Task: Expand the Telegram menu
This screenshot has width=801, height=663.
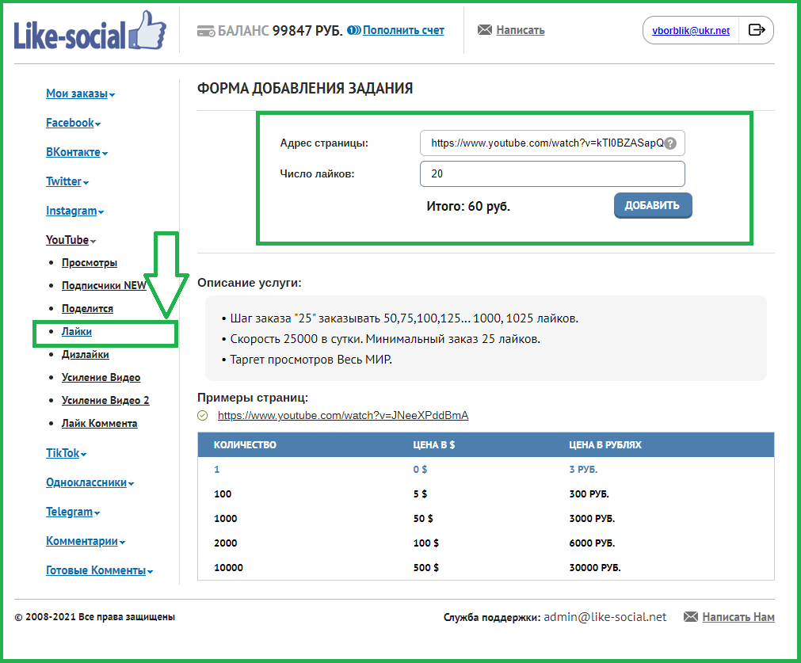Action: pos(73,512)
